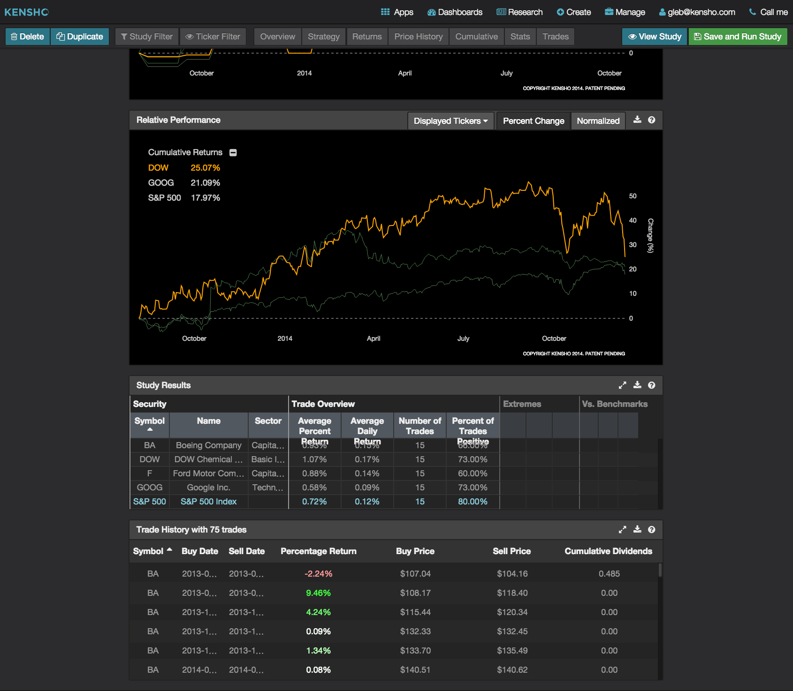Select the Normalized chart mode
793x691 pixels.
598,121
